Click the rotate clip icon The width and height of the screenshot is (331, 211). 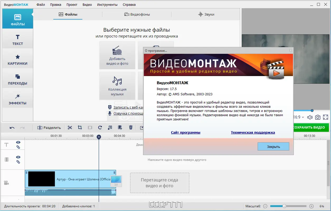[100, 128]
